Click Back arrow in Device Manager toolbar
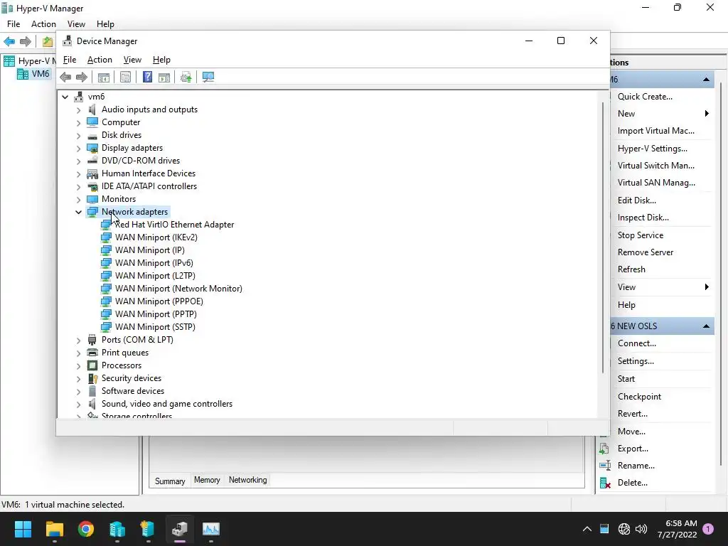728x546 pixels. click(x=65, y=77)
